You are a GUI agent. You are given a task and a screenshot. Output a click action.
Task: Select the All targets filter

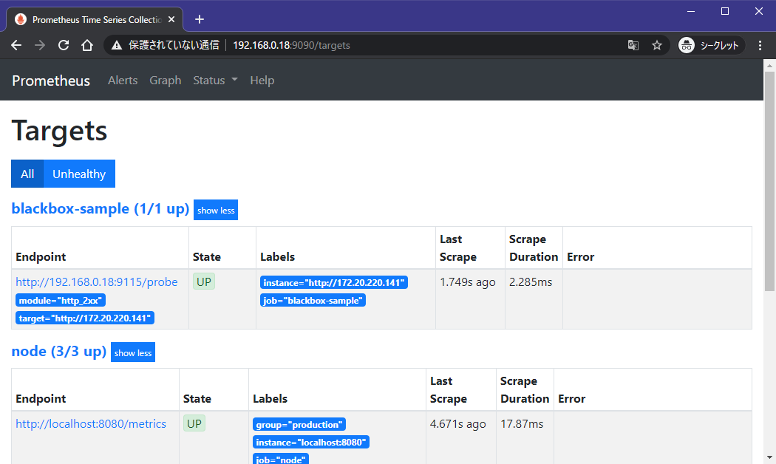(x=27, y=174)
